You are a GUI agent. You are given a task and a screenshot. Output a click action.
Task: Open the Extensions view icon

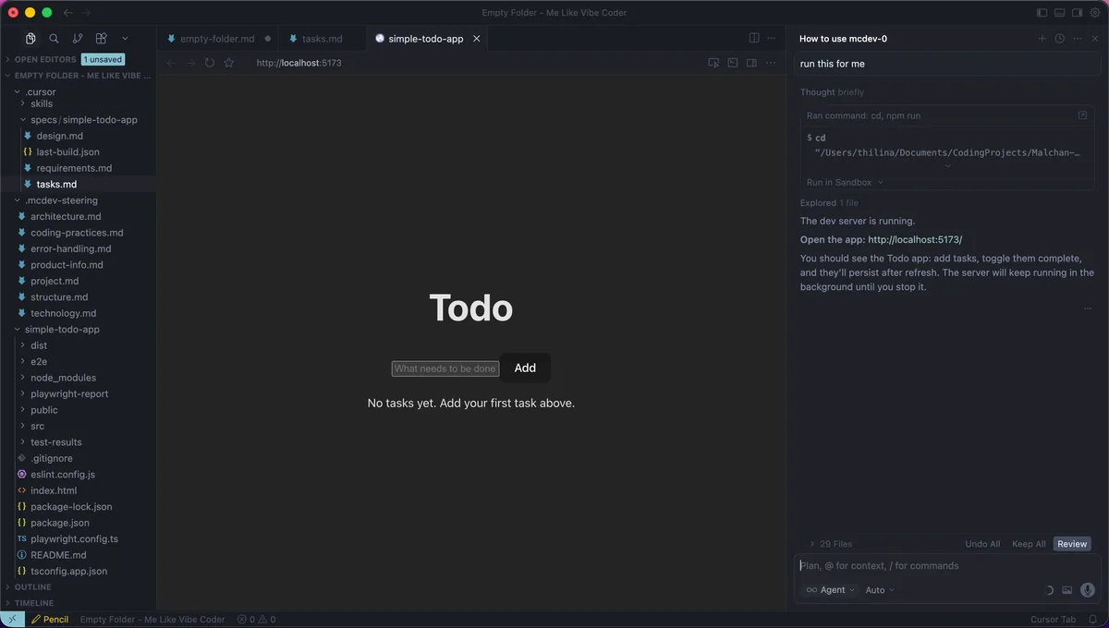point(101,39)
